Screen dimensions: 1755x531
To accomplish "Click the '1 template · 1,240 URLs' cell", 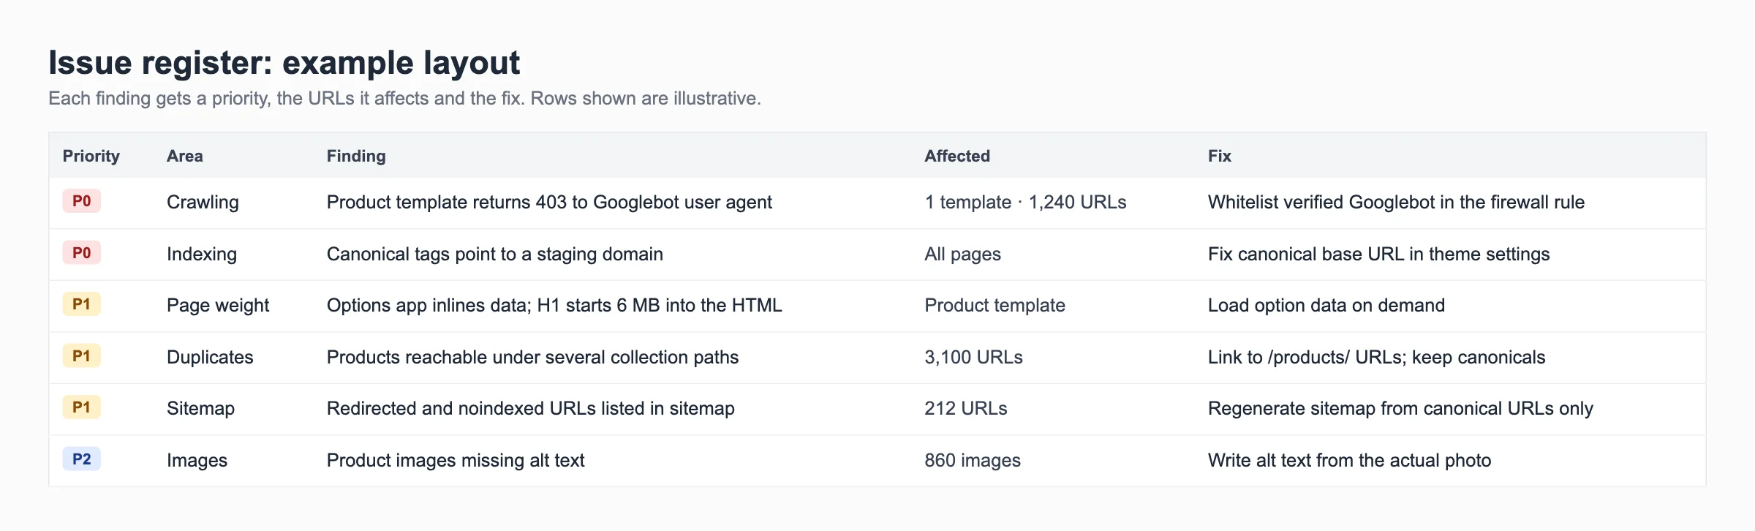I will [1025, 202].
